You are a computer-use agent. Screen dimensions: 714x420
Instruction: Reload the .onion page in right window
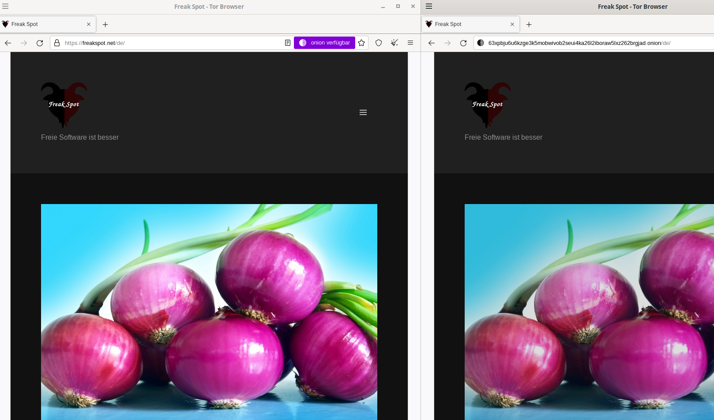click(463, 43)
